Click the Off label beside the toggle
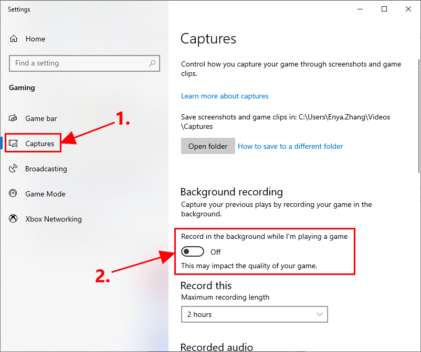Screen dimensions: 421x352 (215, 252)
